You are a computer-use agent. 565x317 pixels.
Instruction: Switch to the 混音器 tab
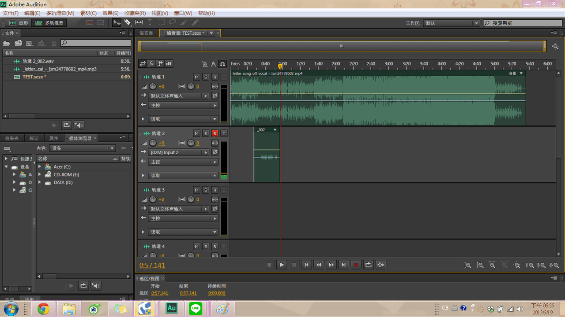146,33
